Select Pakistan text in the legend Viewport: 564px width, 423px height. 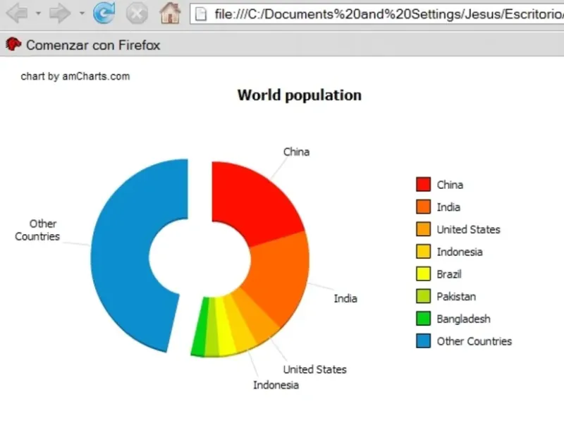pyautogui.click(x=456, y=296)
